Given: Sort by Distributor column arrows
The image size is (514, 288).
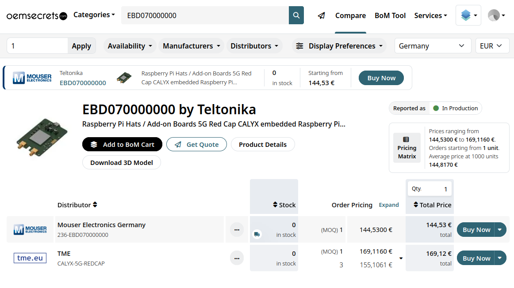Looking at the screenshot, I should pyautogui.click(x=95, y=205).
